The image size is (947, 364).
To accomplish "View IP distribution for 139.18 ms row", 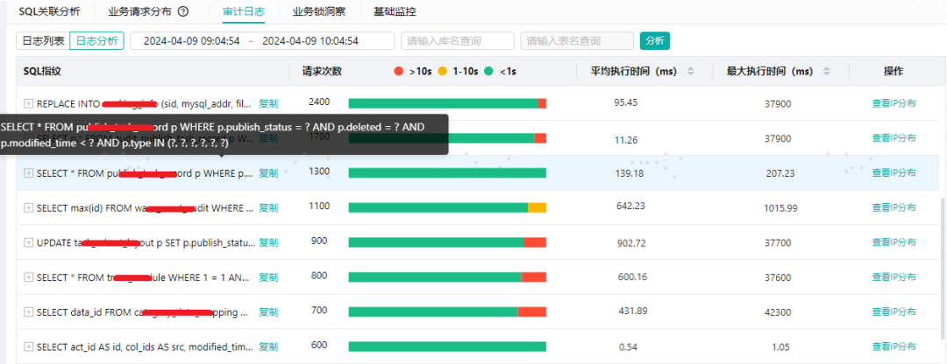I will coord(894,173).
